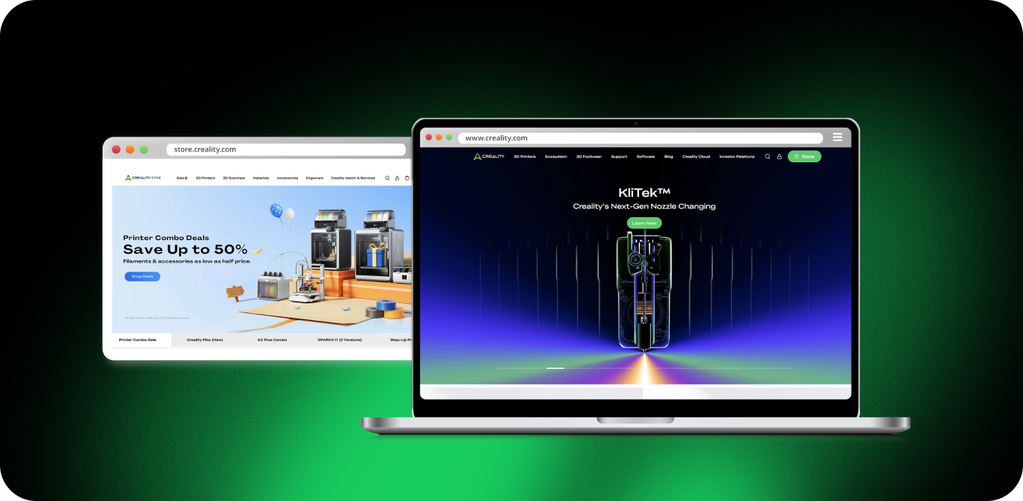The width and height of the screenshot is (1023, 501).
Task: Open Accessories menu in store window
Action: click(x=287, y=178)
